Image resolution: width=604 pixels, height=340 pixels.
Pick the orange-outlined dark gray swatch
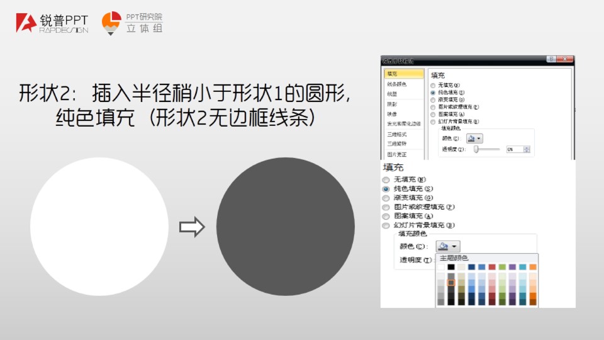pos(451,283)
